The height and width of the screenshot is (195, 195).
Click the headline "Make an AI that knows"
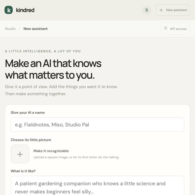pos(53,63)
